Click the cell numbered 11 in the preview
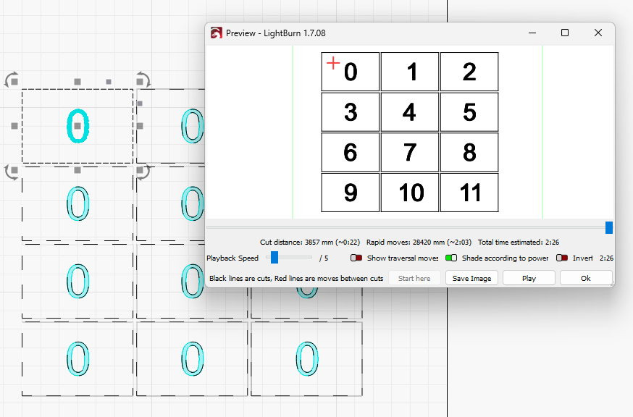Viewport: 633px width, 417px height. pyautogui.click(x=470, y=193)
